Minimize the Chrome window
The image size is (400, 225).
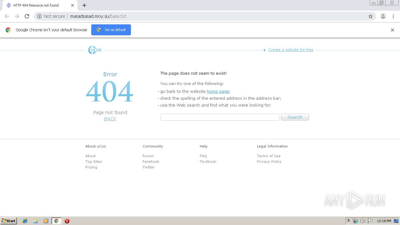tap(374, 3)
